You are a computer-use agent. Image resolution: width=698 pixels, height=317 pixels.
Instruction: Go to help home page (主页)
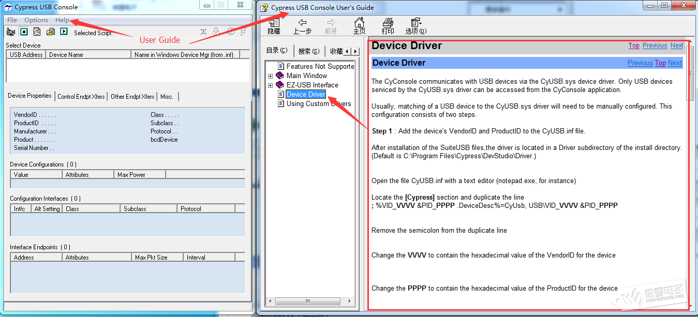pyautogui.click(x=359, y=26)
